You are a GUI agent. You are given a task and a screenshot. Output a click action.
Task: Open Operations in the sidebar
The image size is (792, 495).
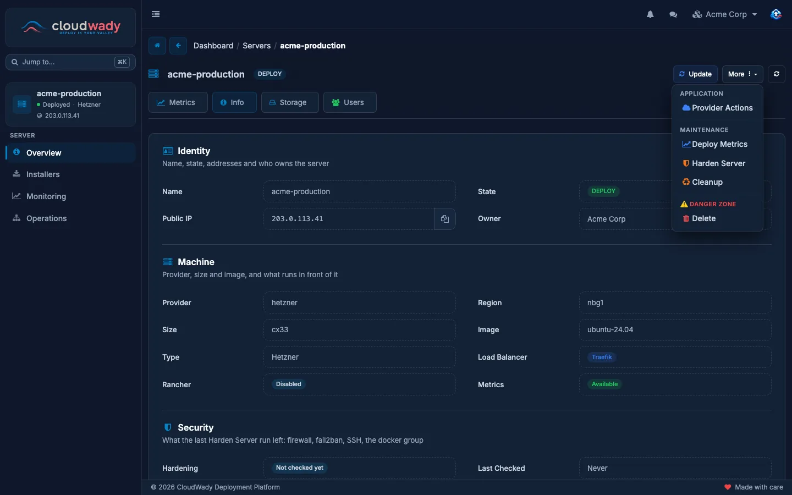pyautogui.click(x=70, y=218)
